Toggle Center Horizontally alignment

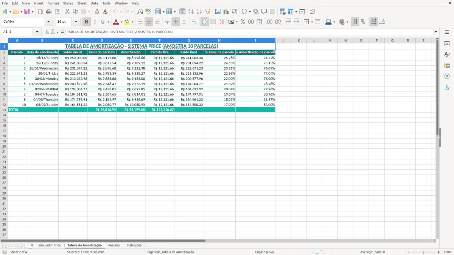149,22
